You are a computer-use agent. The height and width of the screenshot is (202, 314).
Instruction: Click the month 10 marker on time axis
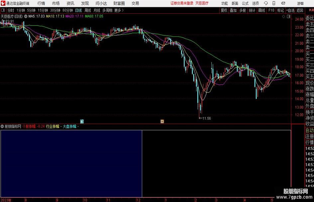[x=85, y=200]
